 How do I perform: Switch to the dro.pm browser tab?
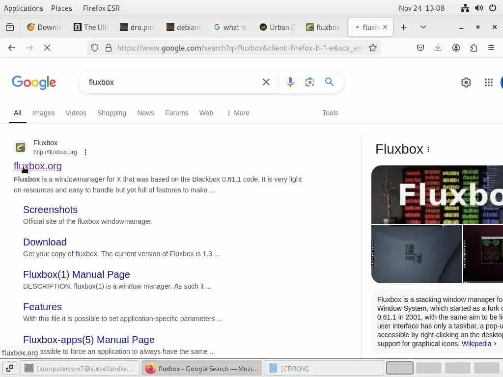coord(137,27)
